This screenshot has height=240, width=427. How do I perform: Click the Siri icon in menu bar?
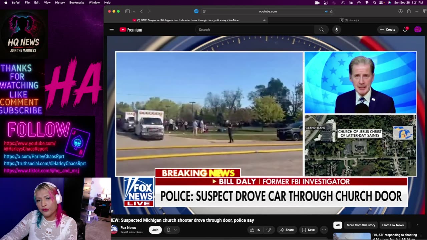[x=389, y=3]
